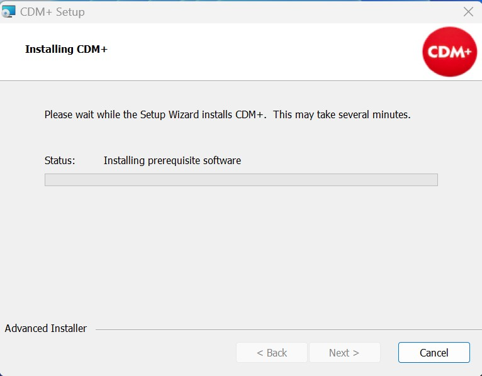This screenshot has width=482, height=376.
Task: Click the "Advanced Installer" label
Action: point(46,328)
